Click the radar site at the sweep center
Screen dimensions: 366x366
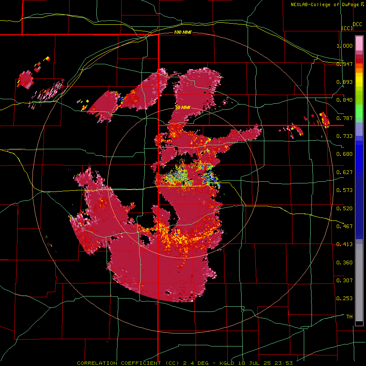183,183
